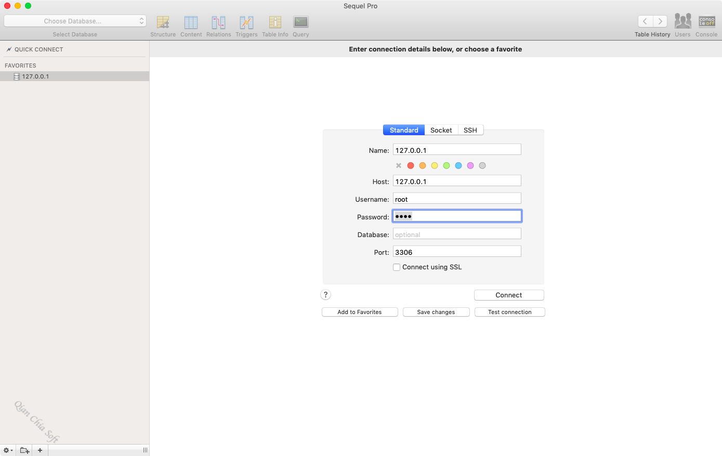This screenshot has width=722, height=456.
Task: Click Add to Favorites
Action: click(x=360, y=312)
